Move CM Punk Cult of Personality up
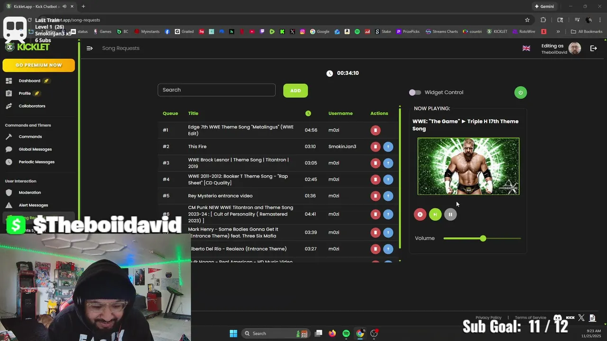 tap(388, 214)
